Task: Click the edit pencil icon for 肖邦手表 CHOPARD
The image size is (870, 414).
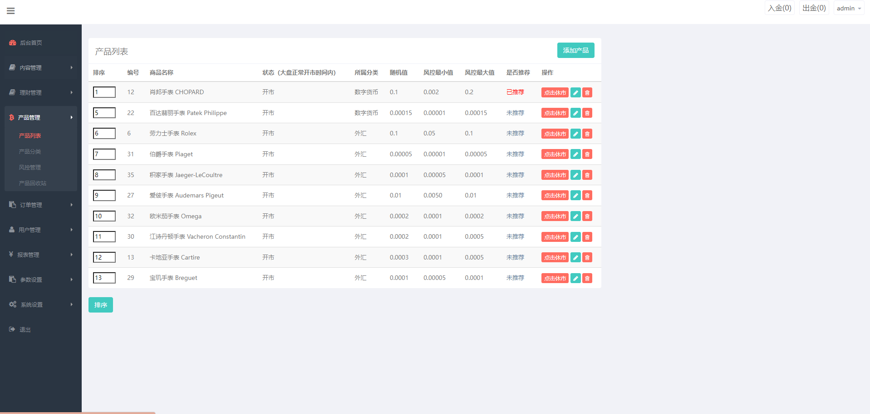Action: coord(575,92)
